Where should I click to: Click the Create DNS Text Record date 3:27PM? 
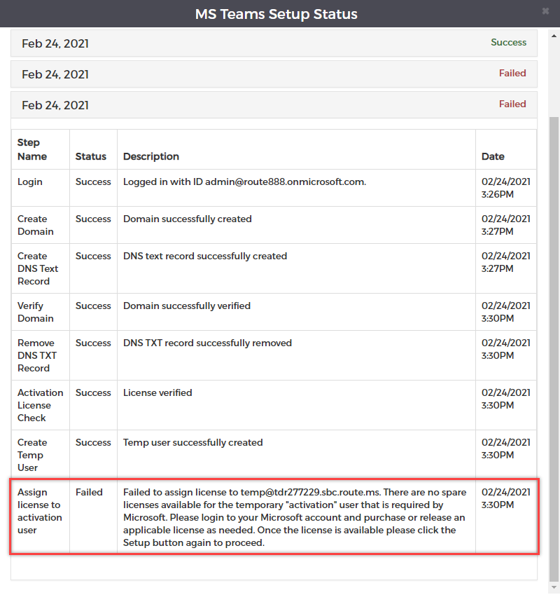506,262
